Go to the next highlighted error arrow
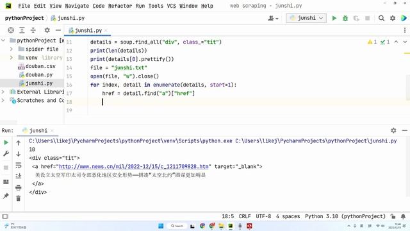 (x=405, y=42)
